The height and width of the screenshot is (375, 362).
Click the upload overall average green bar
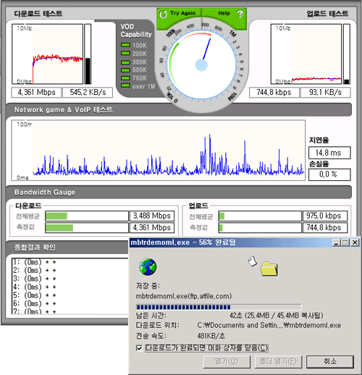point(222,216)
